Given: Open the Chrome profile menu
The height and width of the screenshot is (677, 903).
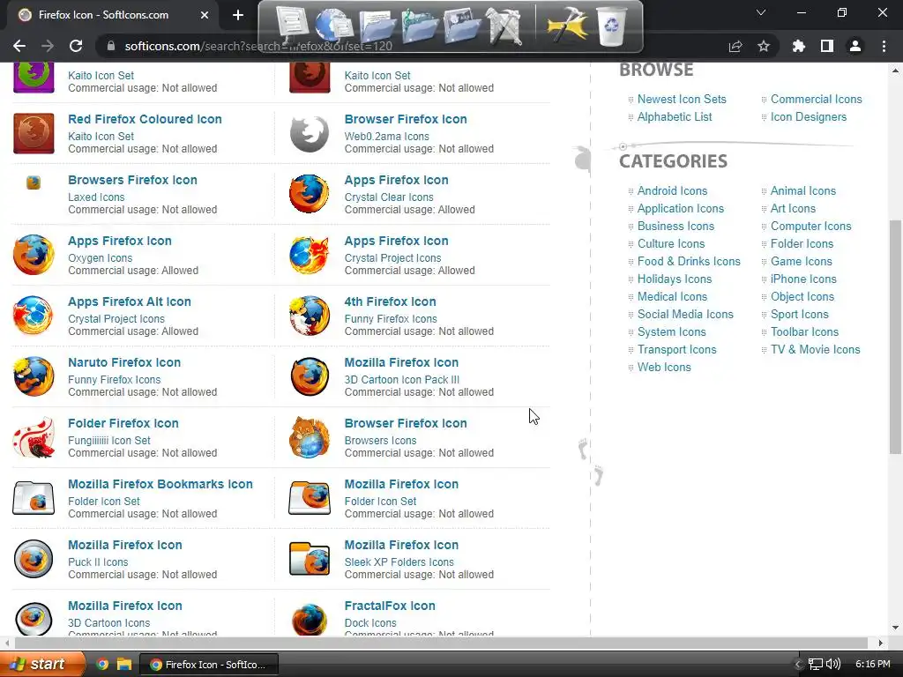Looking at the screenshot, I should pyautogui.click(x=855, y=46).
